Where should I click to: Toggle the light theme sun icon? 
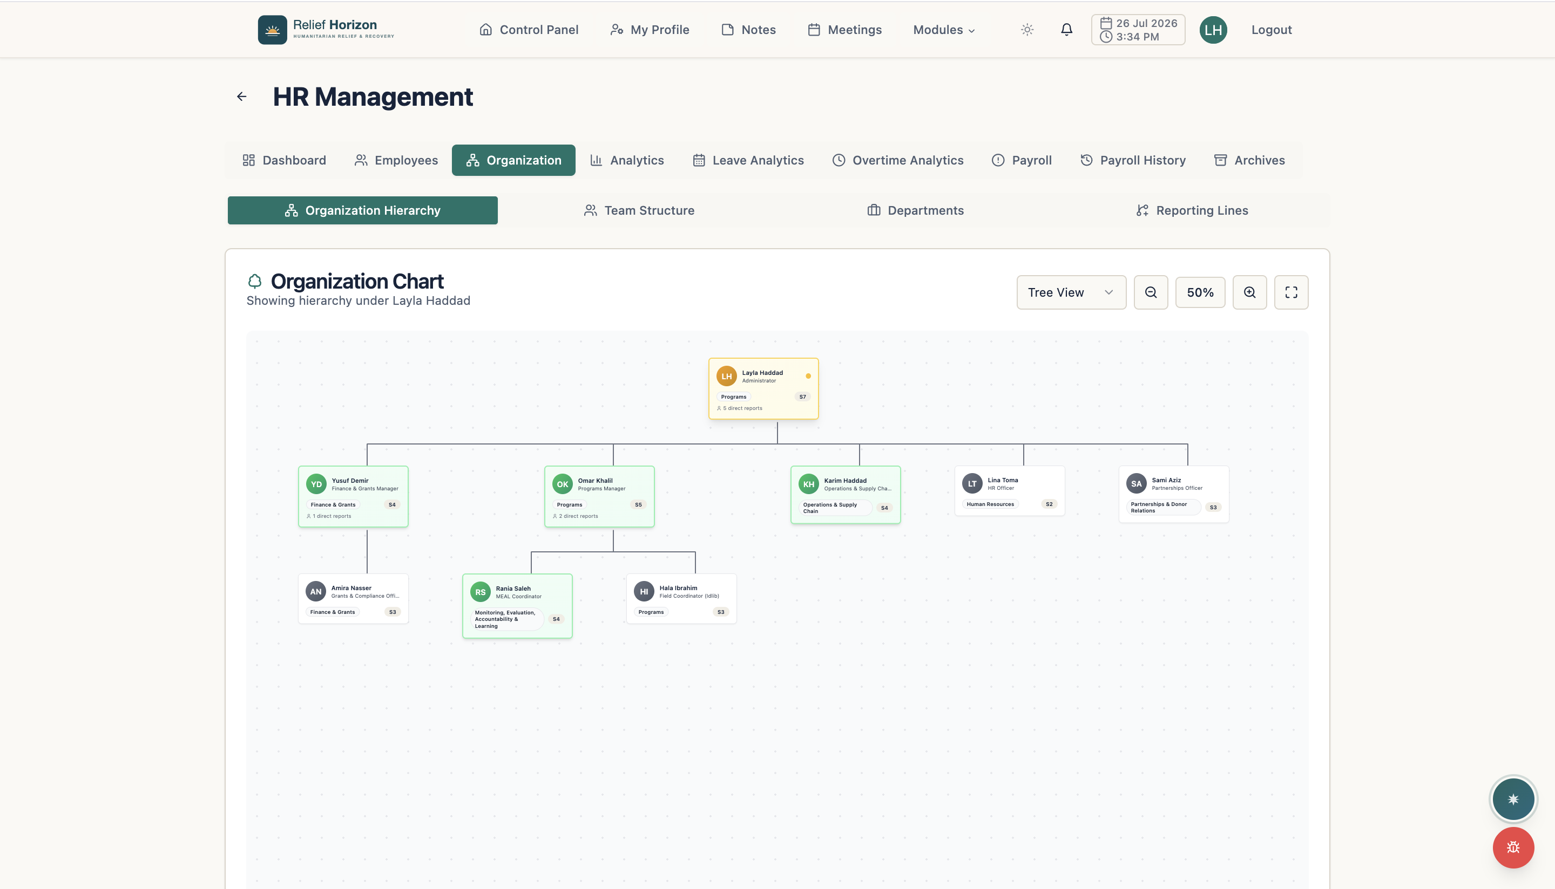1027,29
